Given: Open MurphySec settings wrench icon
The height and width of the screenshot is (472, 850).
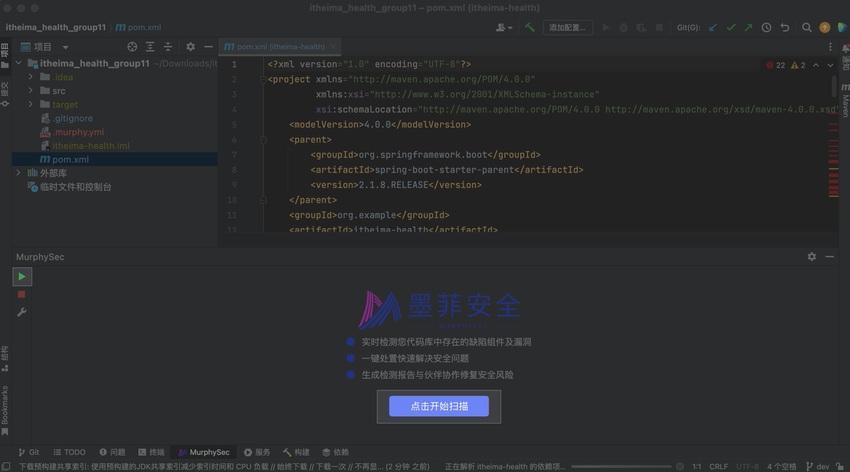Looking at the screenshot, I should pos(22,312).
